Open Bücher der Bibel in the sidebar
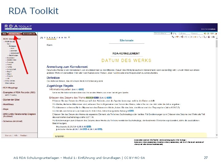The width and height of the screenshot is (221, 165). coord(11,100)
